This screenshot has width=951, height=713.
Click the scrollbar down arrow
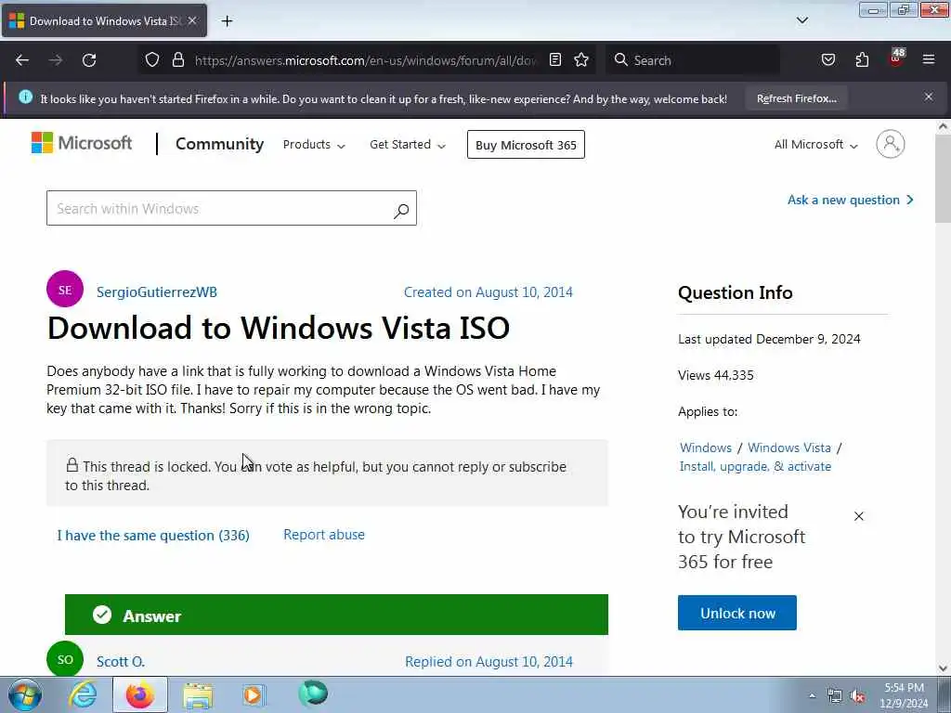point(943,668)
